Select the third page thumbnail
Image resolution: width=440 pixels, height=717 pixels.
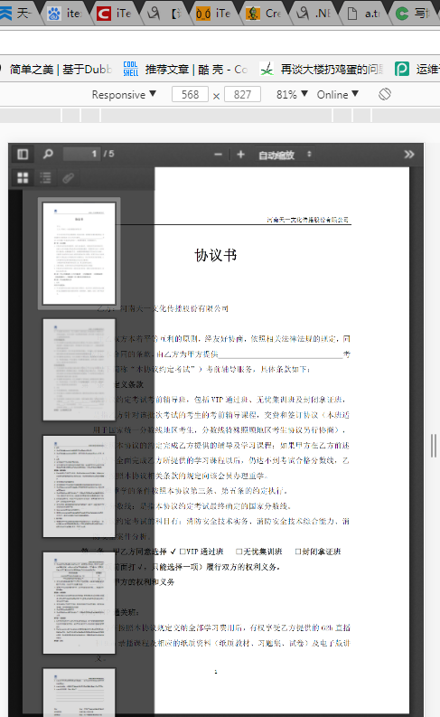tap(79, 486)
